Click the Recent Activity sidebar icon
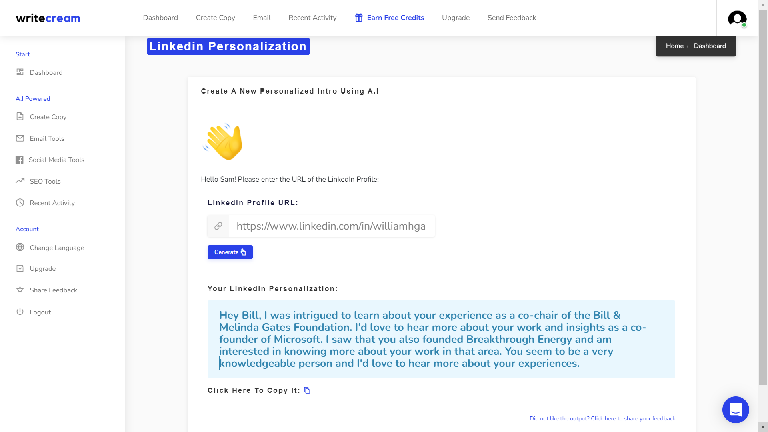This screenshot has width=768, height=432. point(20,202)
